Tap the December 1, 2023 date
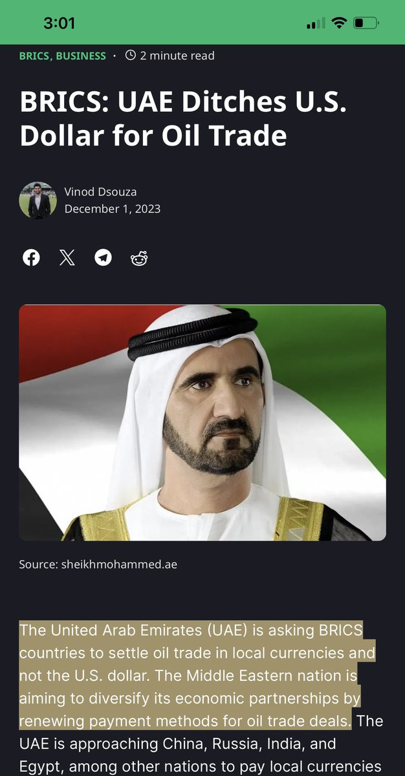405x776 pixels. [x=112, y=209]
